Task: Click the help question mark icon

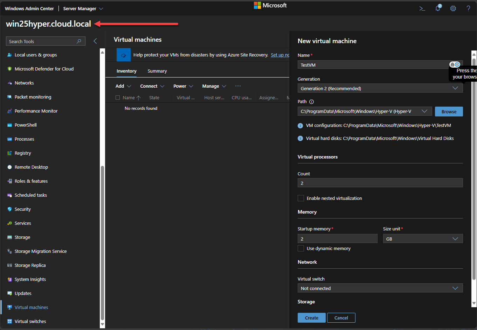Action: click(x=468, y=8)
